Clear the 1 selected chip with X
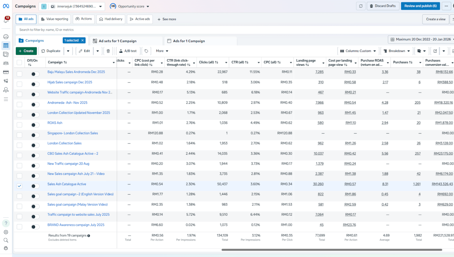 (x=82, y=40)
